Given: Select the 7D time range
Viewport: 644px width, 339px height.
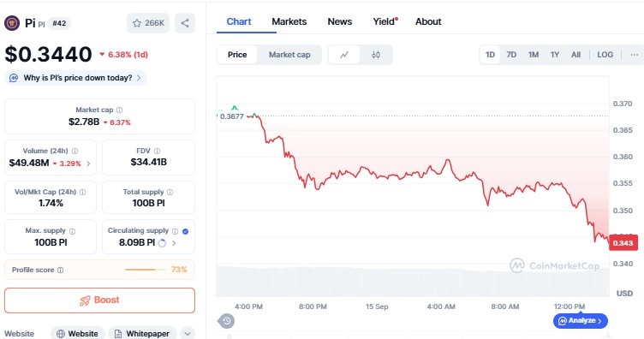Looking at the screenshot, I should 511,55.
